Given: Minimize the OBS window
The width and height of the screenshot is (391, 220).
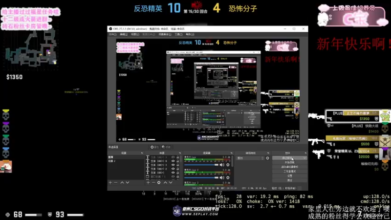Looking at the screenshot, I should pyautogui.click(x=285, y=29).
